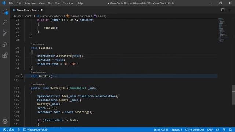The image size is (235, 132).
Task: Click 'Destroy(_mole);' line
Action: [x=50, y=104]
